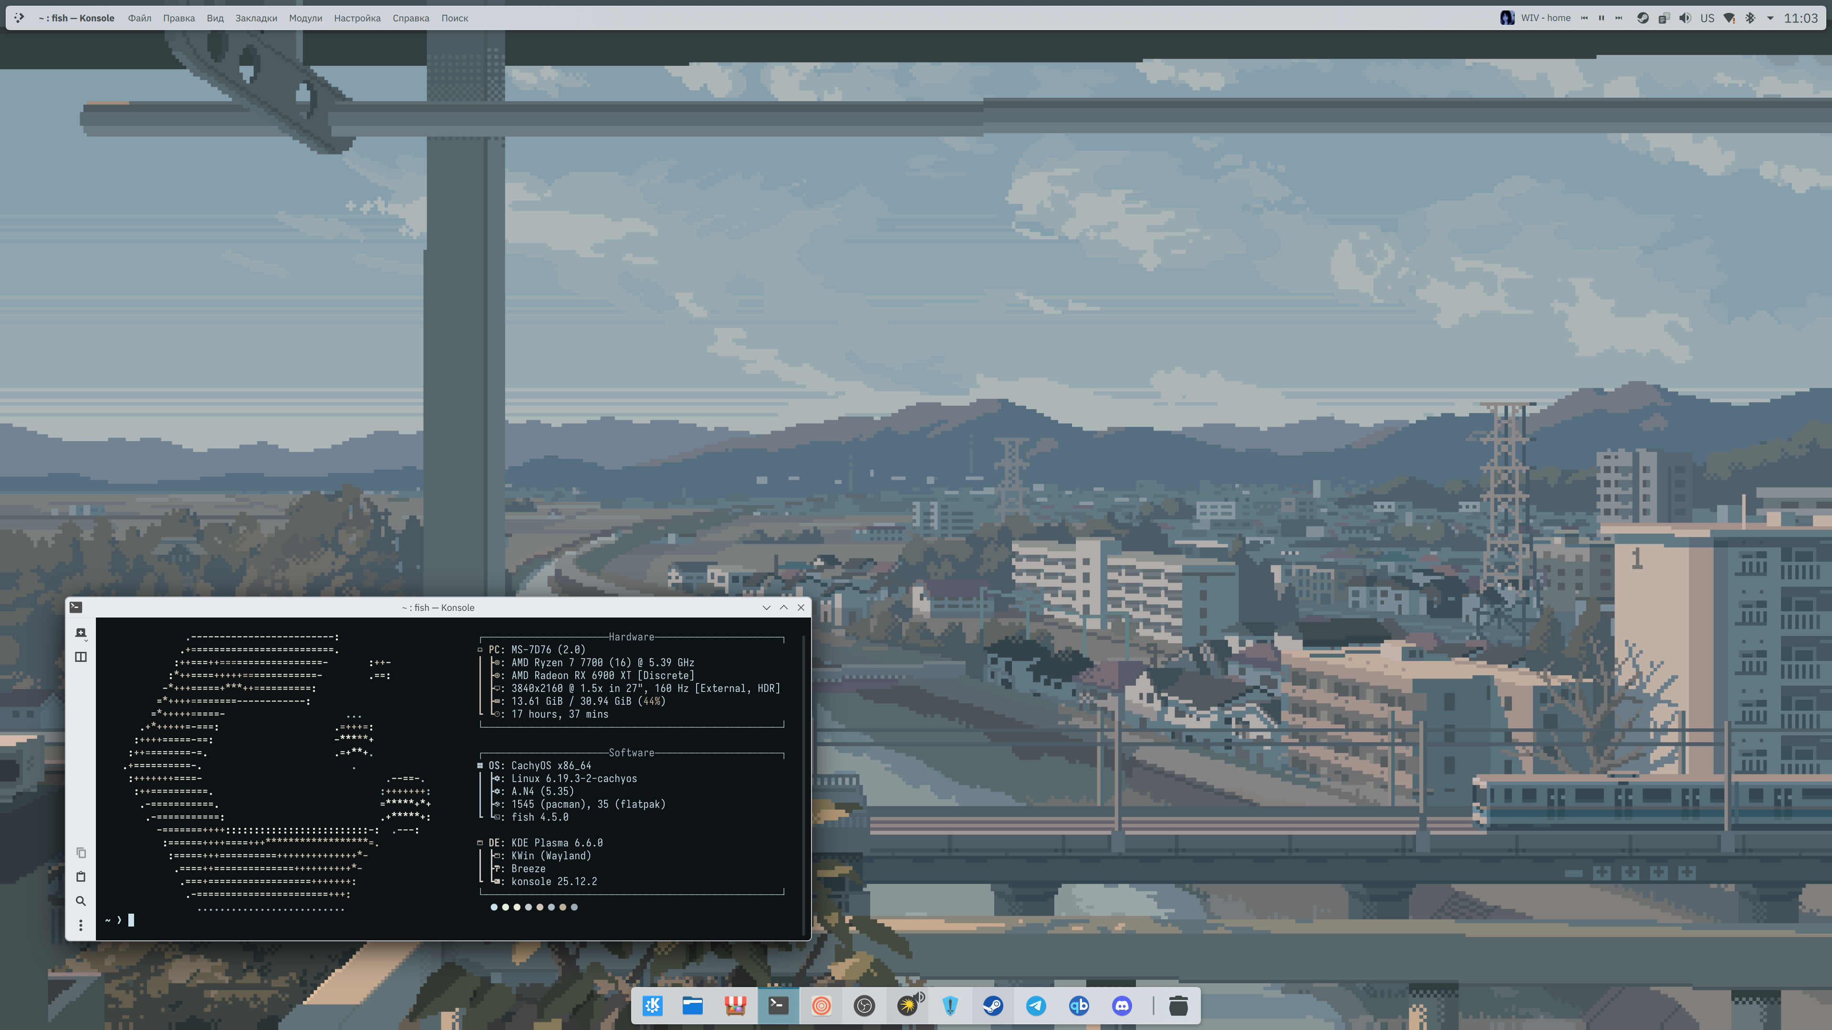Viewport: 1832px width, 1030px height.
Task: Open Telegram from the dock
Action: click(x=1035, y=1005)
